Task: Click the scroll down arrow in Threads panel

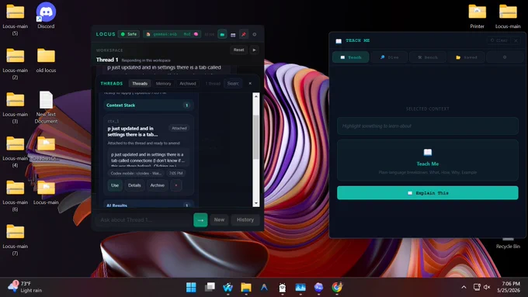Action: (x=256, y=203)
